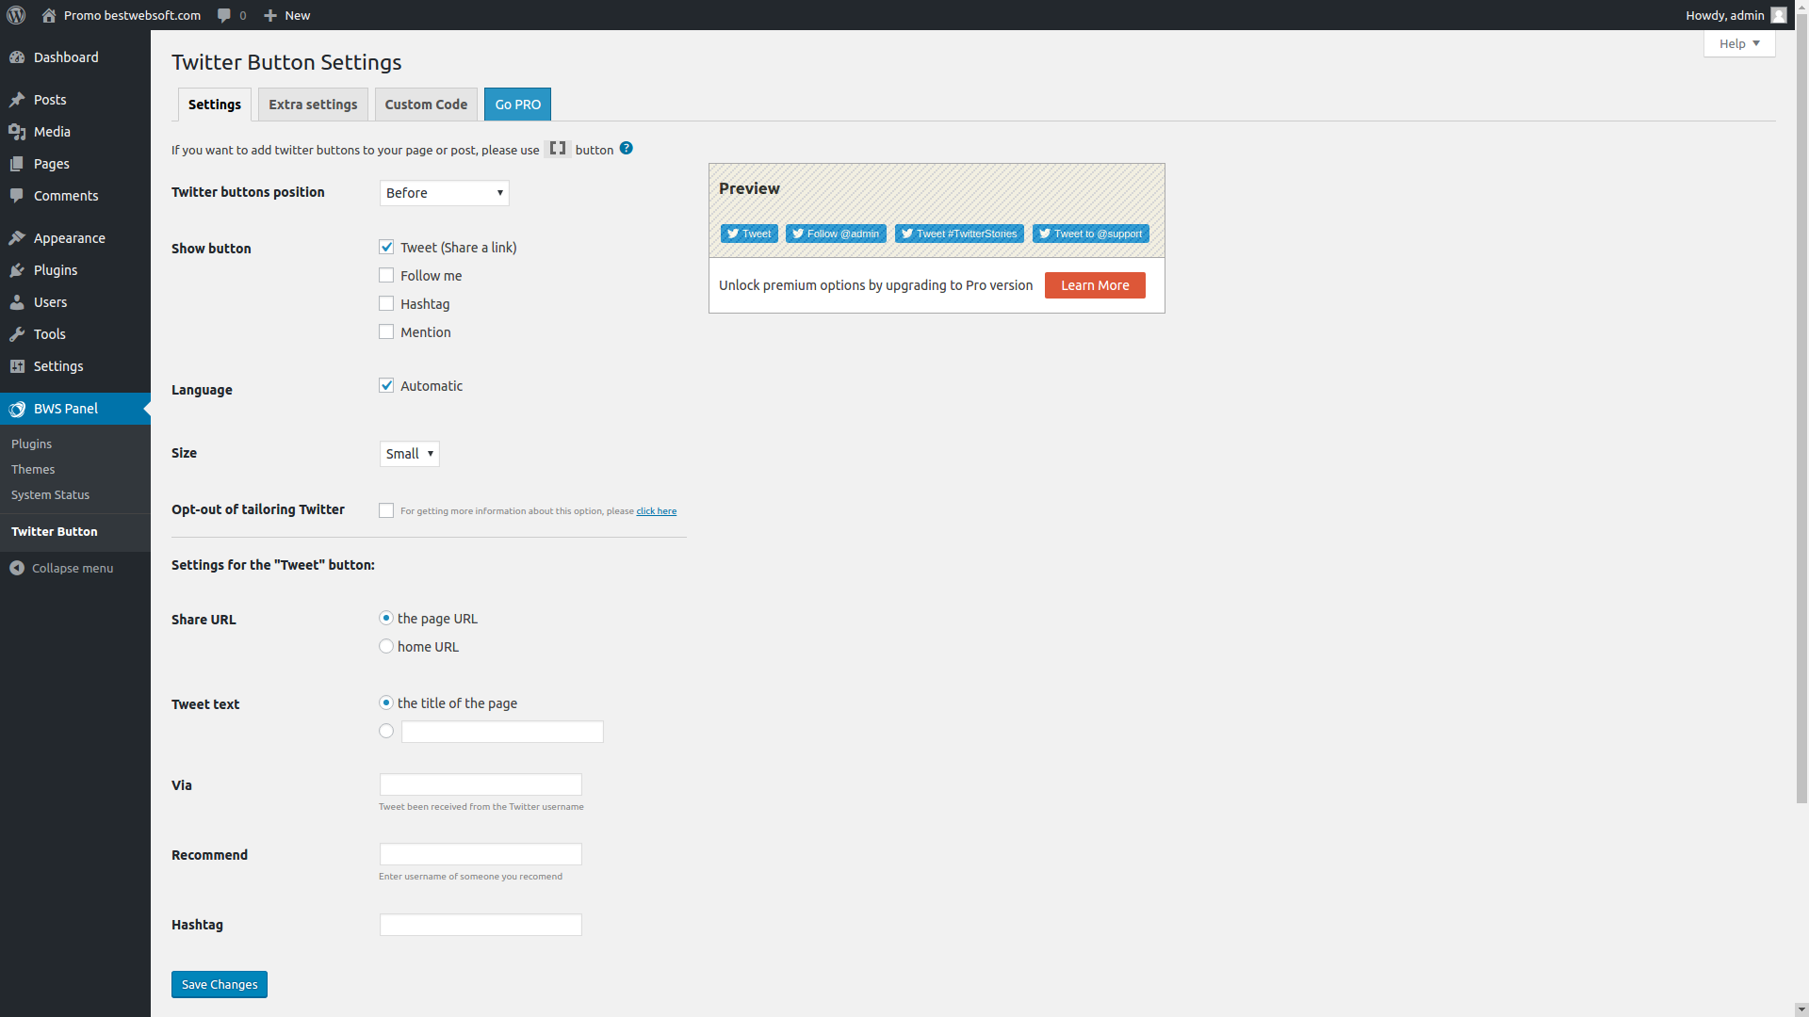Open the Themes submenu item

pyautogui.click(x=33, y=469)
